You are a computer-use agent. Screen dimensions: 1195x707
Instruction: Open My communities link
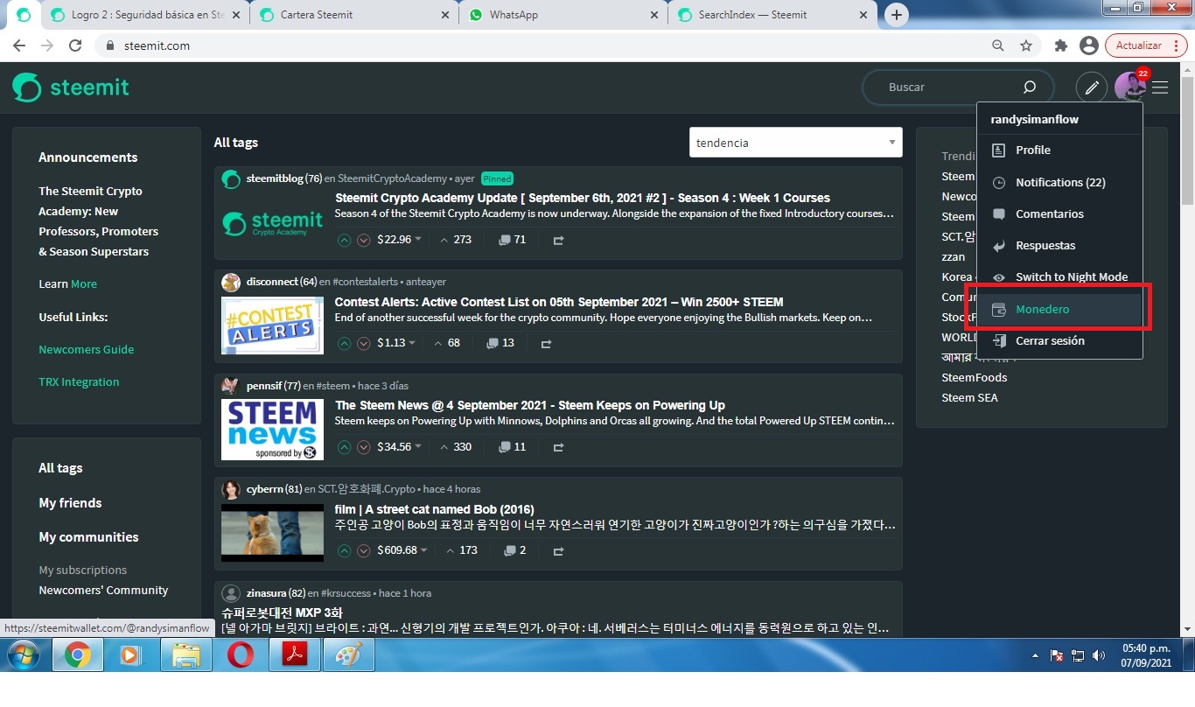(x=88, y=536)
